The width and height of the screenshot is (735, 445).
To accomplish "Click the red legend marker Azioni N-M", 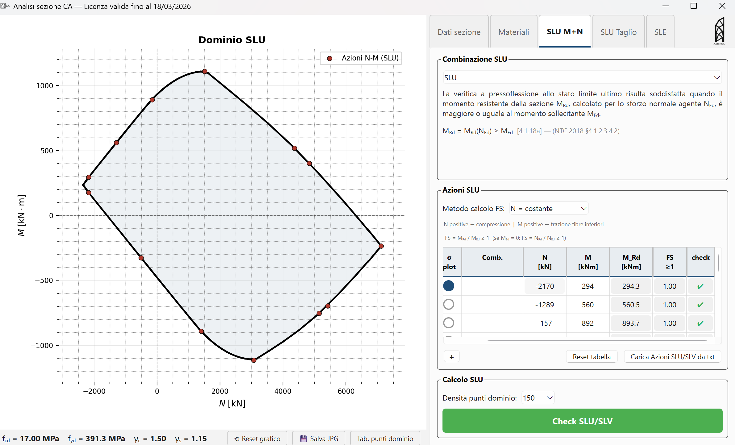I will pyautogui.click(x=330, y=58).
